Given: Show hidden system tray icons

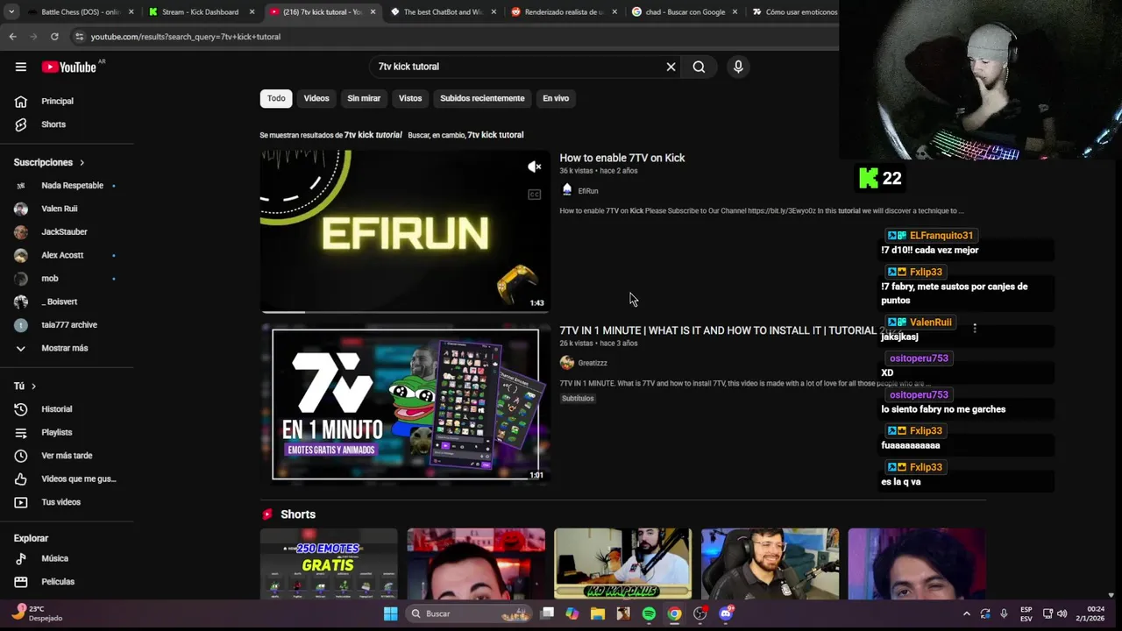Looking at the screenshot, I should (967, 613).
